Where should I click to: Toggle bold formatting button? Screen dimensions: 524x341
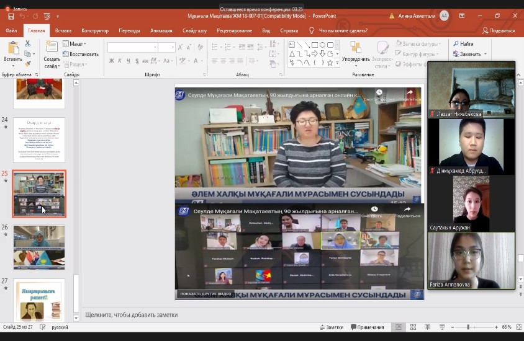112,61
